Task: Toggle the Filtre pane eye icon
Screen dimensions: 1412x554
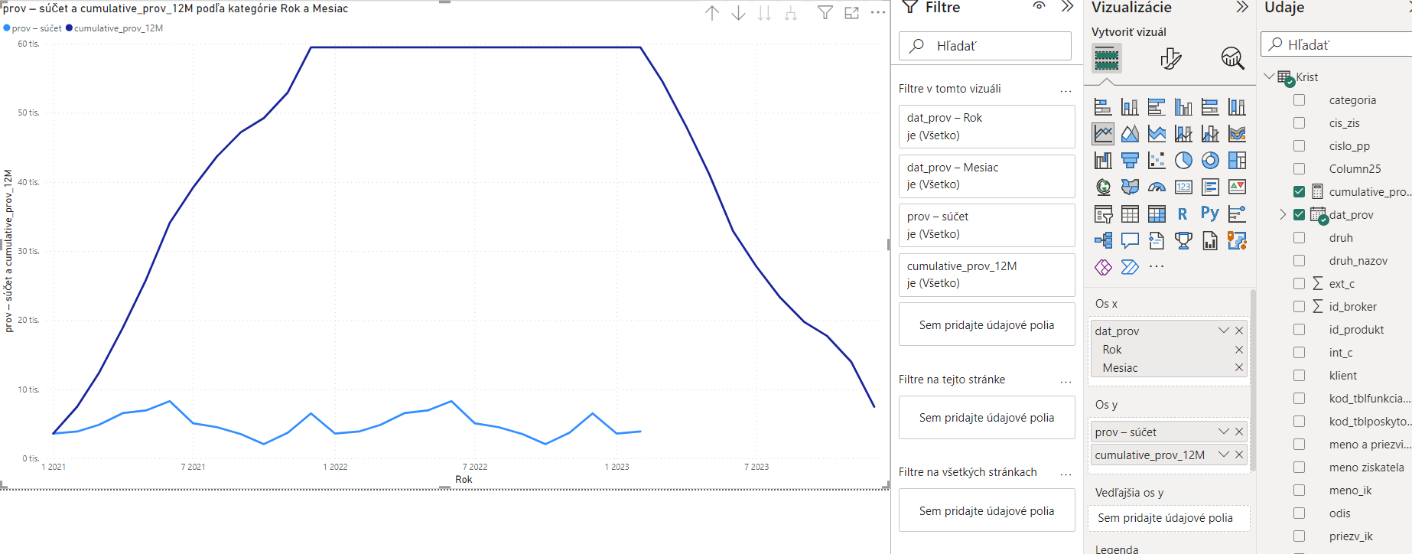Action: 1039,6
